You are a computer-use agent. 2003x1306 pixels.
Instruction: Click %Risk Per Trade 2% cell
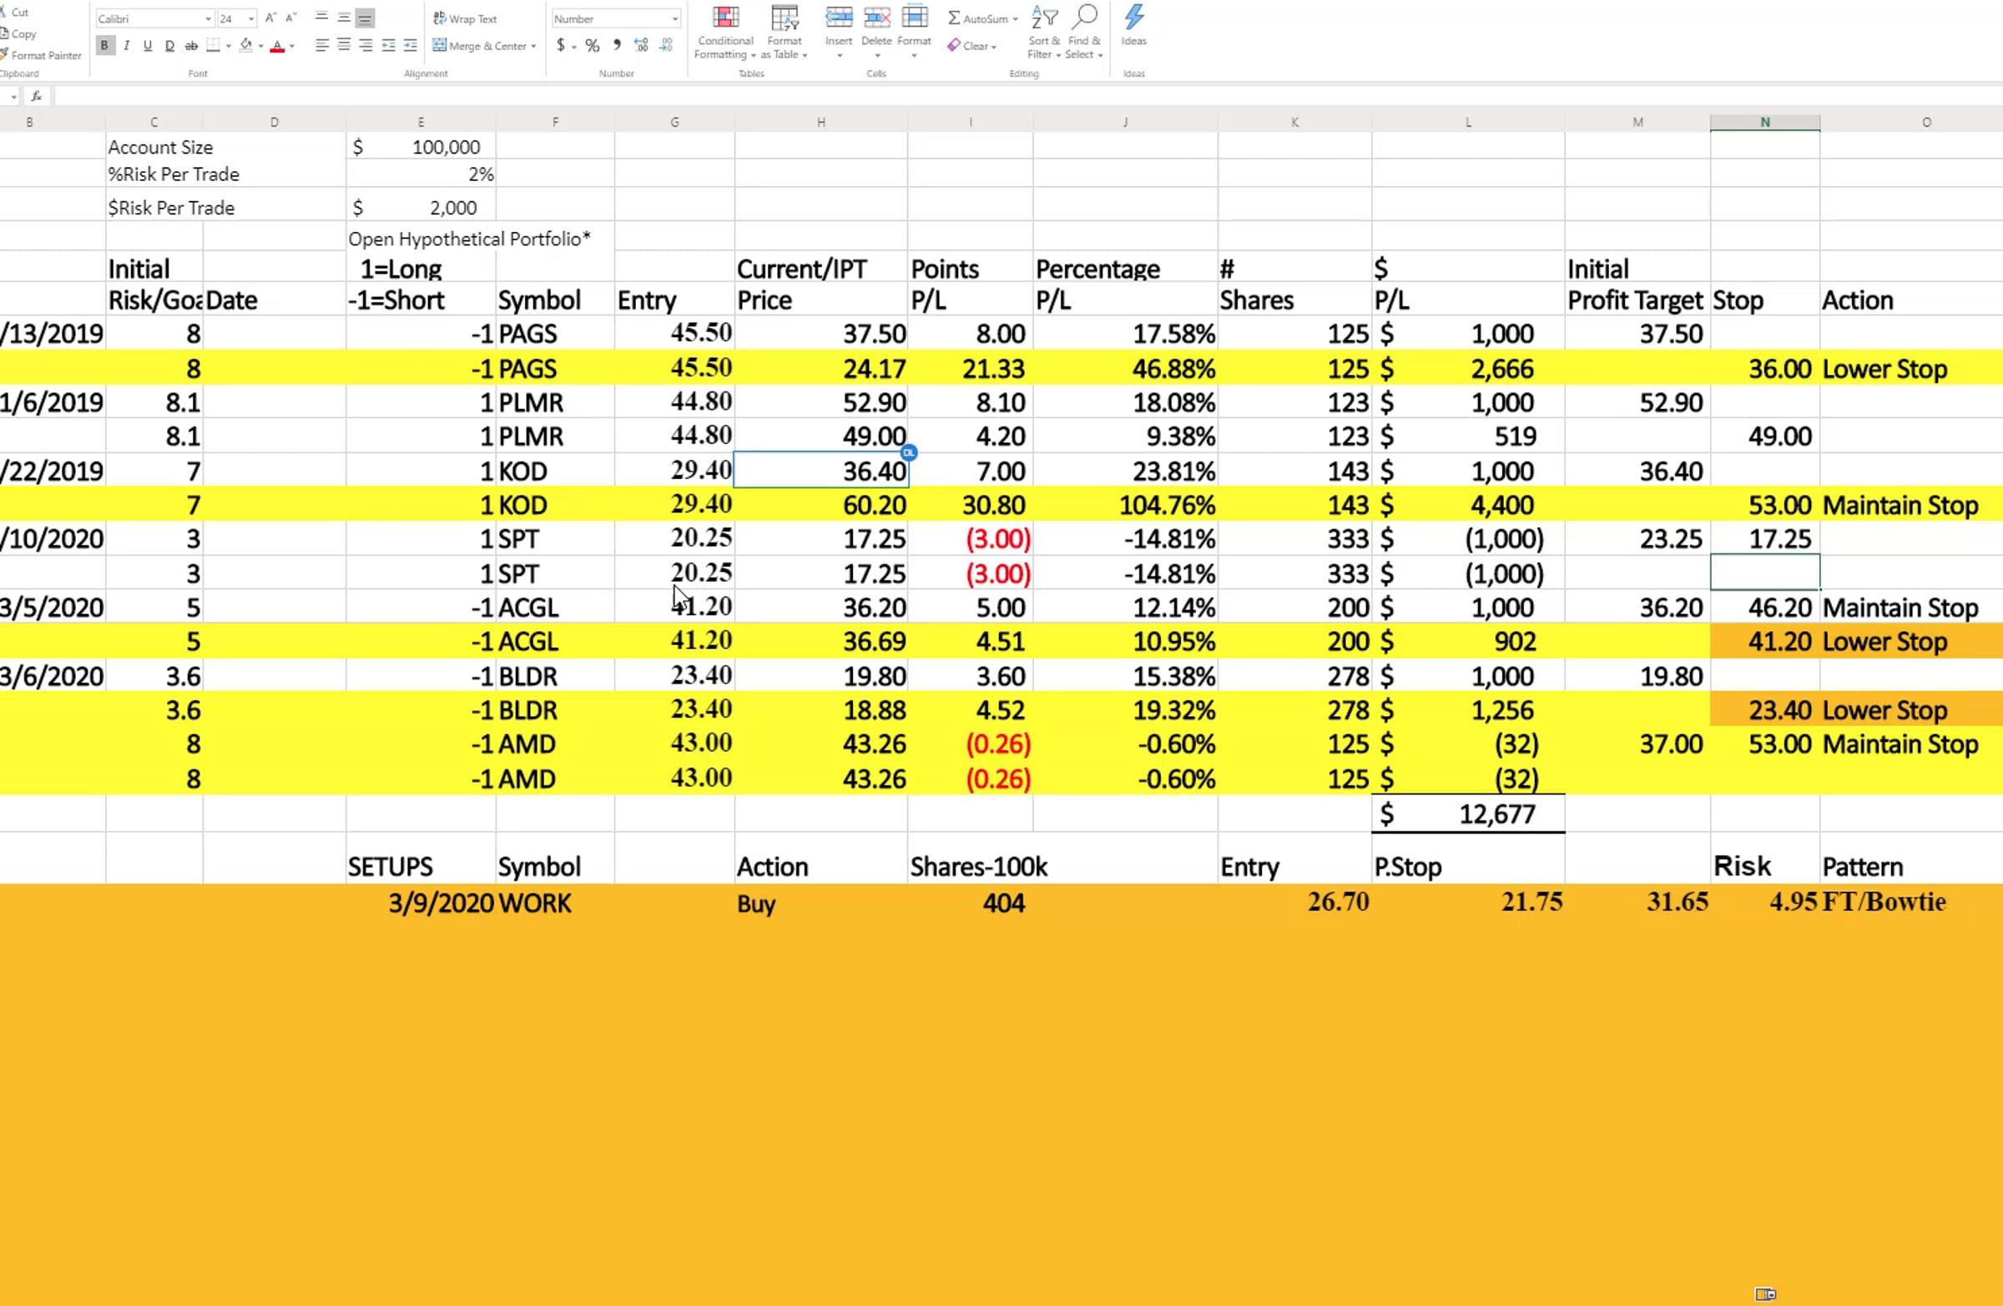click(x=421, y=174)
